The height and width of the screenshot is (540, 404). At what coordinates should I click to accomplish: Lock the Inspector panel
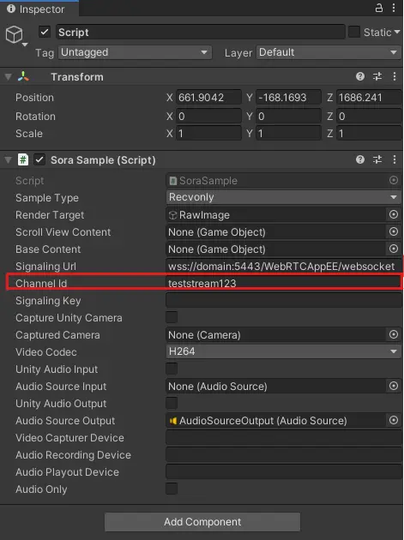379,8
